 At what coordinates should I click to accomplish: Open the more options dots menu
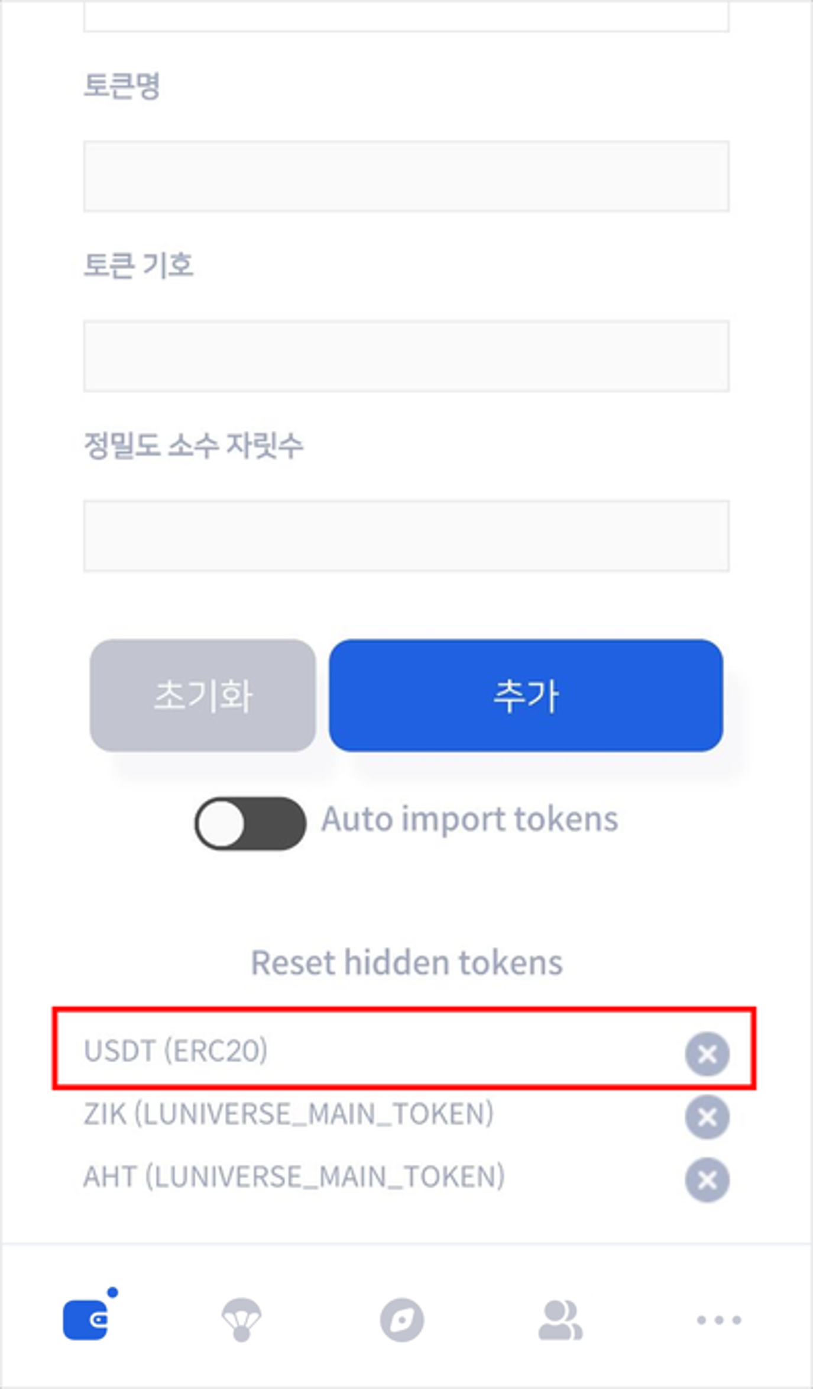(x=719, y=1320)
